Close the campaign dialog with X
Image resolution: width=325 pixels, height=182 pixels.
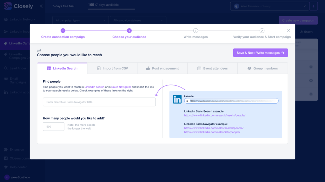coord(289,30)
